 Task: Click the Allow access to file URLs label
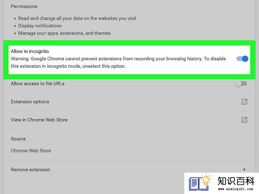click(38, 84)
